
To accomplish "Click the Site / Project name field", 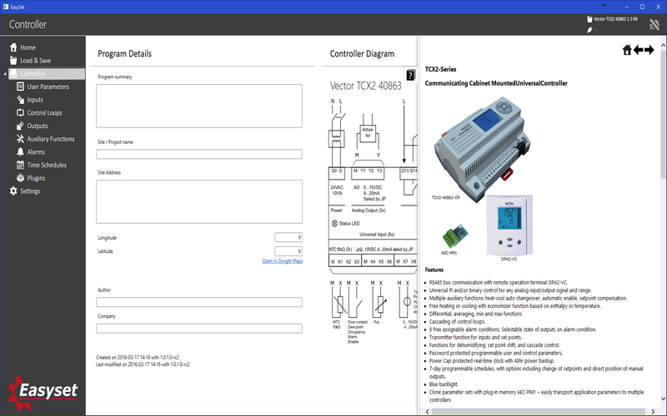I will 199,154.
